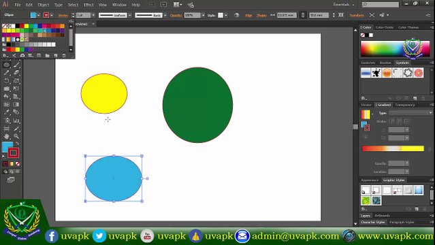
Task: Open the Opacity percentage dropdown arrow
Action: [x=204, y=15]
